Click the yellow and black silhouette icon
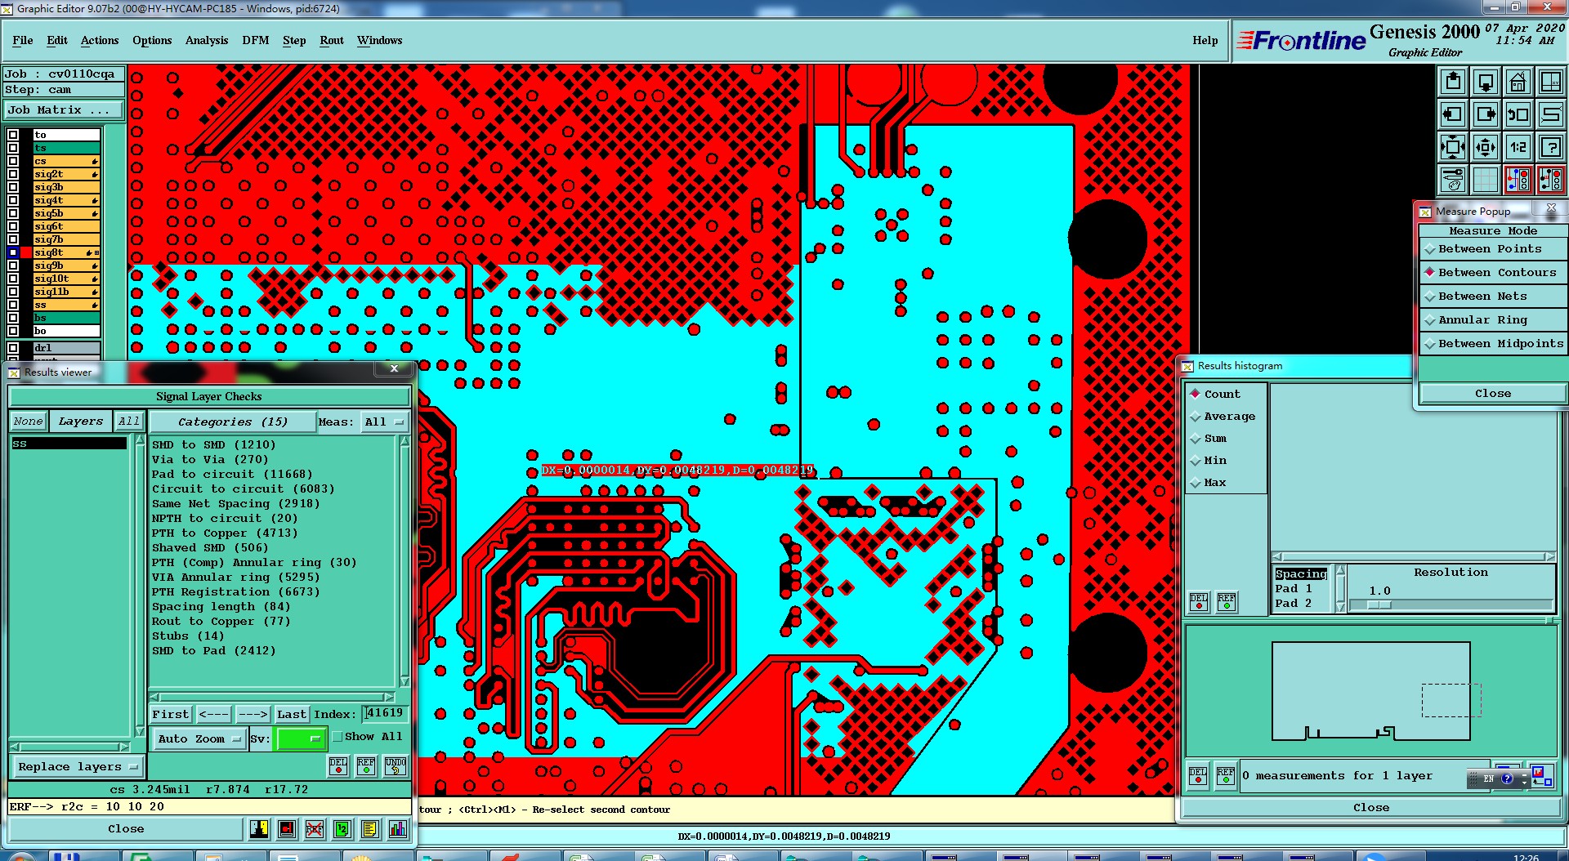Image resolution: width=1569 pixels, height=861 pixels. (x=259, y=829)
